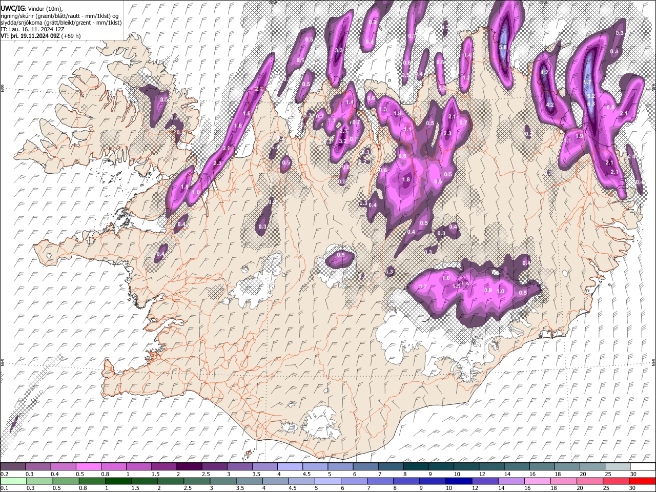Image resolution: width=656 pixels, height=492 pixels.
Task: Click the deep blue 10–12 rain legend swatch
Action: (460, 481)
